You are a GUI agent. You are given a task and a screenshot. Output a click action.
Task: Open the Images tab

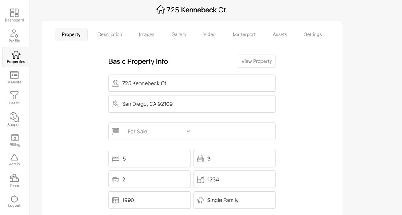147,34
